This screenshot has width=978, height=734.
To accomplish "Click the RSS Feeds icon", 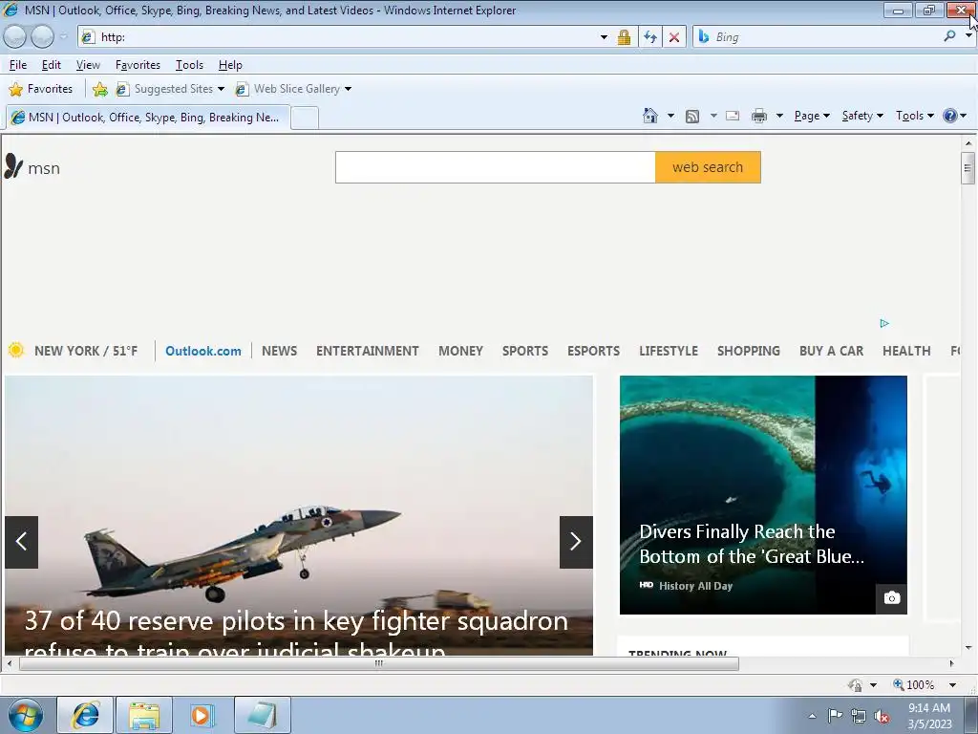I will click(x=692, y=116).
